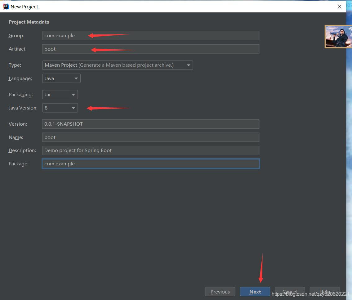The image size is (352, 300).
Task: Click the Project Metadata heading
Action: point(29,22)
